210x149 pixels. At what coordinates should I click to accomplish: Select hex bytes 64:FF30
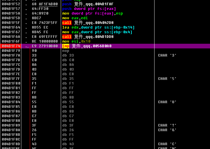[40, 9]
